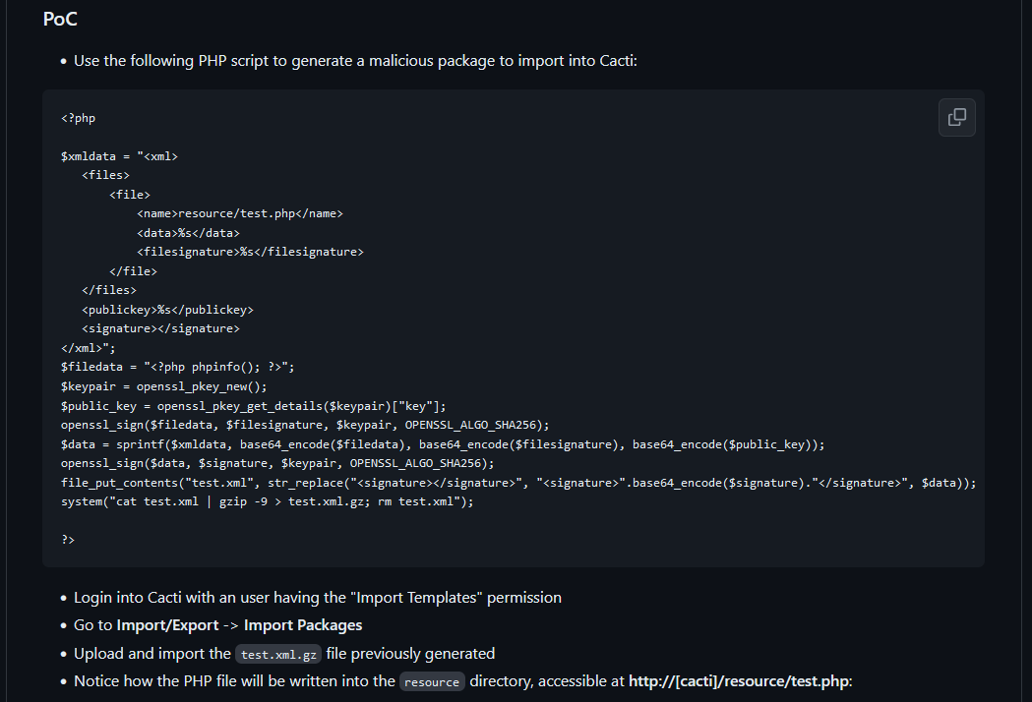Click the 'Login into Cacti' bullet text
Image resolution: width=1032 pixels, height=702 pixels.
tap(317, 598)
